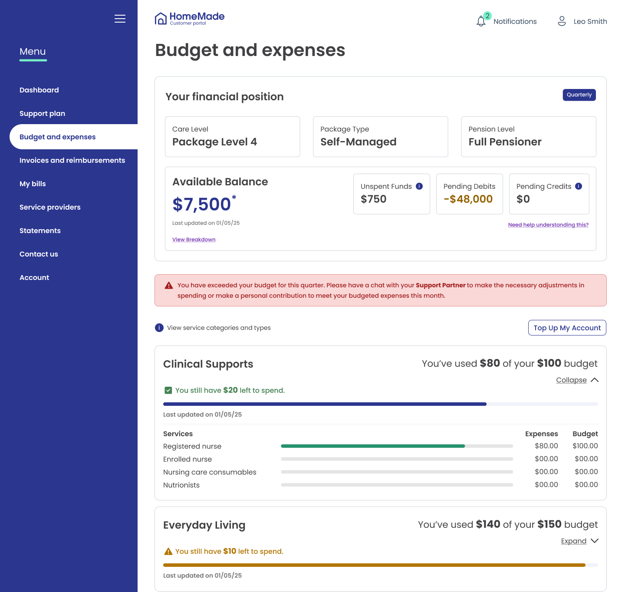Viewport: 625px width, 592px height.
Task: Click the green check icon under Clinical Supports
Action: pos(168,391)
